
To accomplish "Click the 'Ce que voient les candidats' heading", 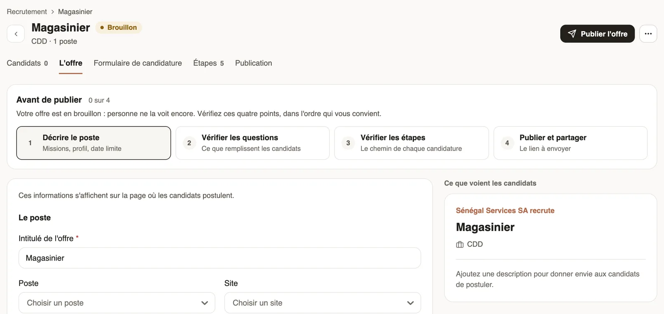I will coord(490,183).
